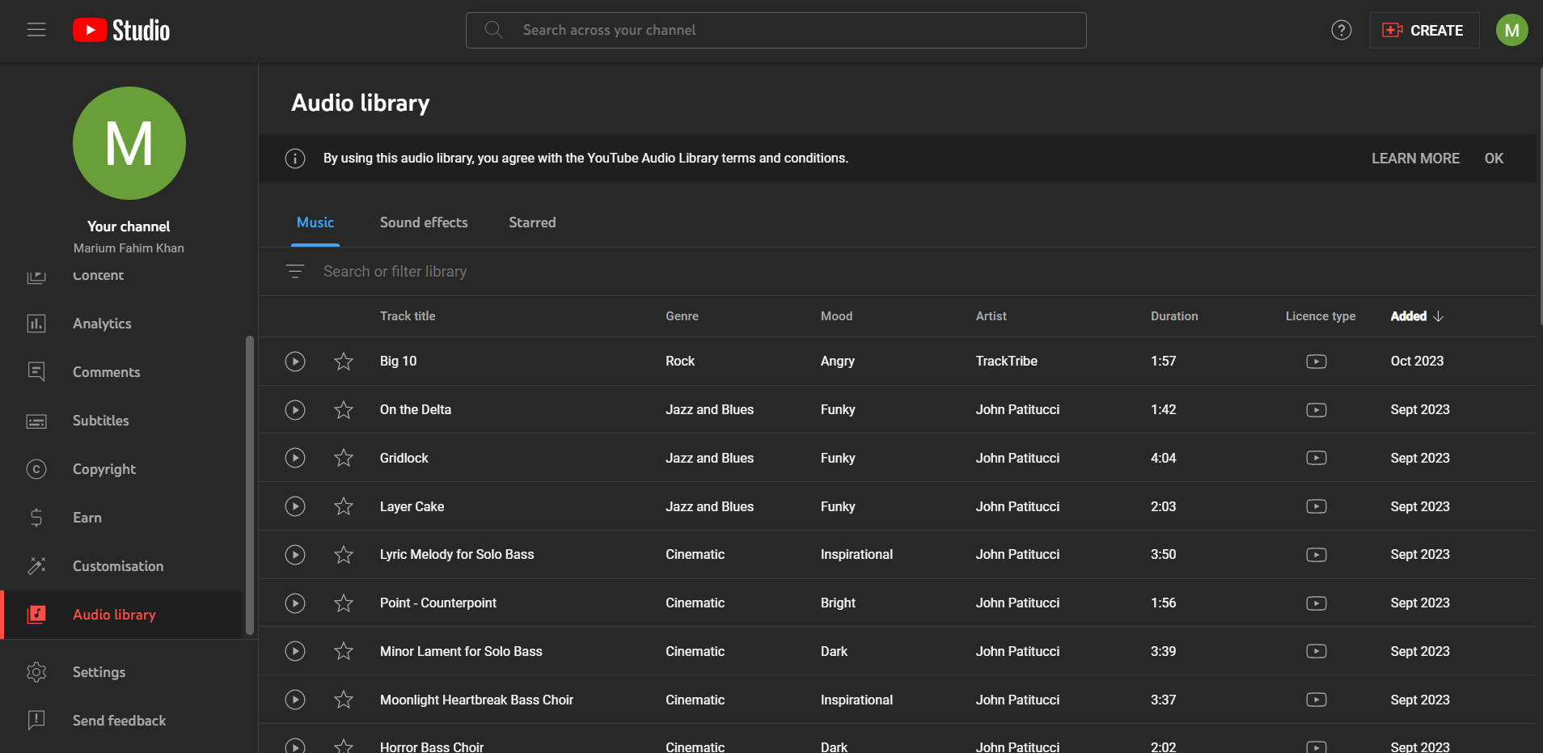Play the Big 10 track
The height and width of the screenshot is (753, 1543).
295,362
